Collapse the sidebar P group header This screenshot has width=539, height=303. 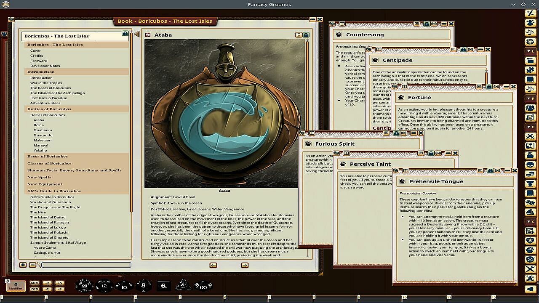point(531,98)
